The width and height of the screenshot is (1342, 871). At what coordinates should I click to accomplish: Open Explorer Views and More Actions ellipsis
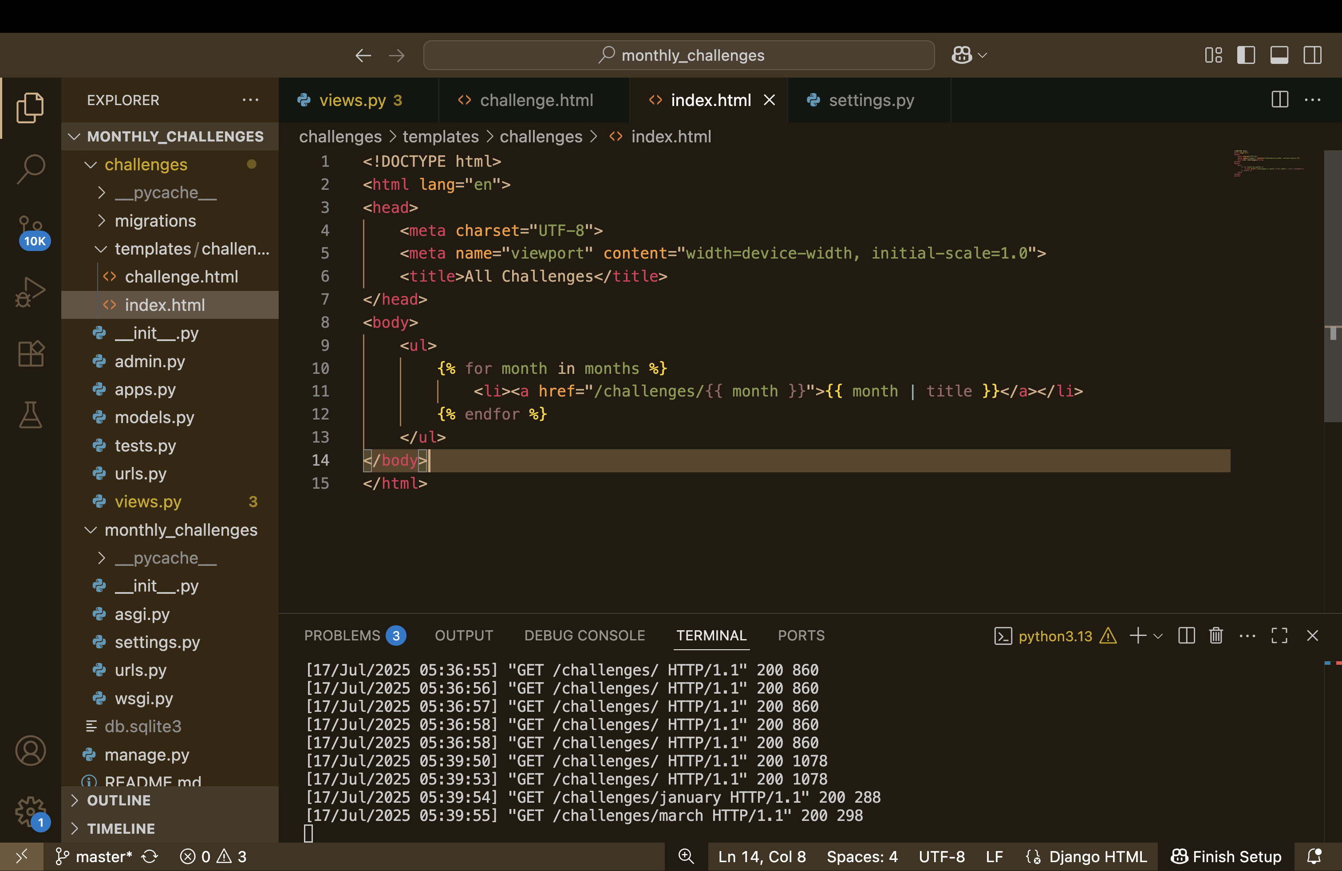[250, 100]
